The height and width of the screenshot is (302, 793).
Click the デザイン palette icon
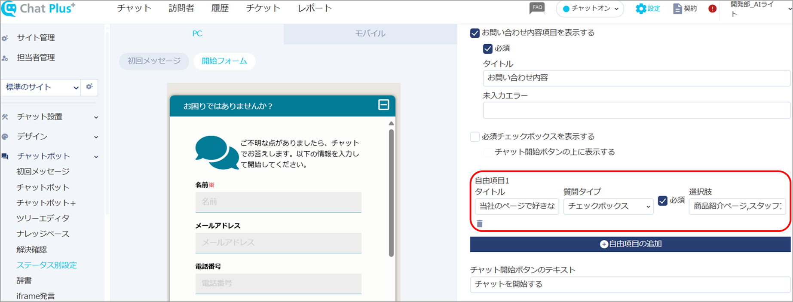[5, 137]
